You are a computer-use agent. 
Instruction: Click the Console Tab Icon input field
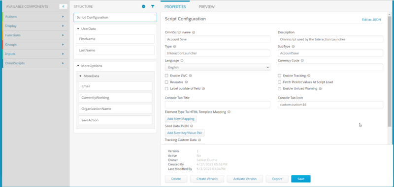point(330,105)
